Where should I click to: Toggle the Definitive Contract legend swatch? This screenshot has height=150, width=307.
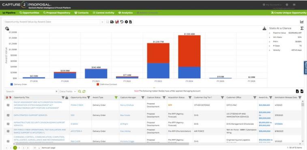98,84
